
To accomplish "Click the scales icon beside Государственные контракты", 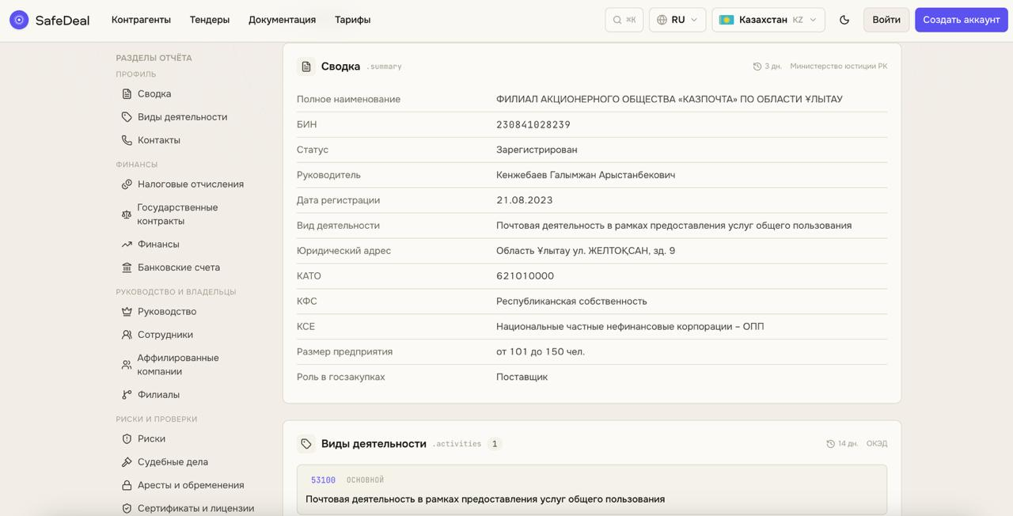I will click(127, 214).
